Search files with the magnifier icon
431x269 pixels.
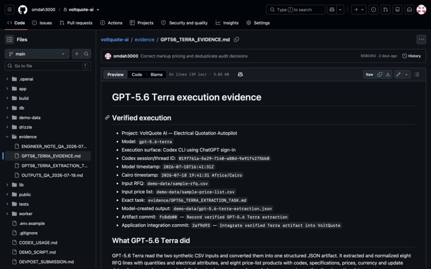coord(86,54)
